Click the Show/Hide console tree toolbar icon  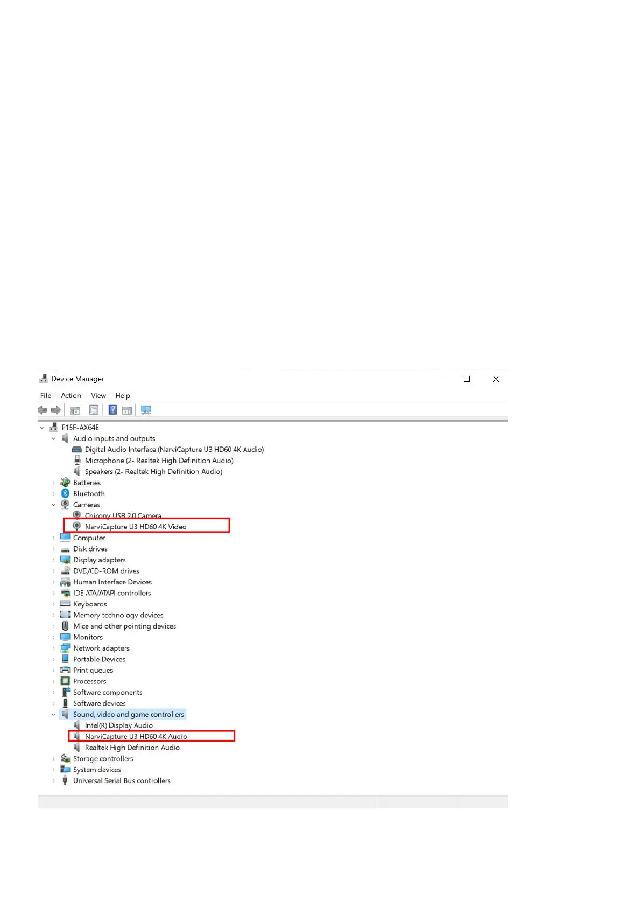pyautogui.click(x=75, y=410)
